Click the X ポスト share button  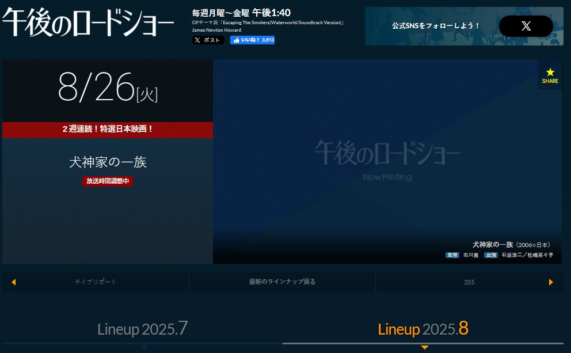pyautogui.click(x=208, y=40)
